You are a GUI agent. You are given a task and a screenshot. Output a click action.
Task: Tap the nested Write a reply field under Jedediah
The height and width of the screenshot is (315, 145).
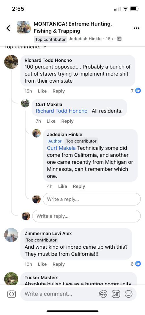click(92, 199)
